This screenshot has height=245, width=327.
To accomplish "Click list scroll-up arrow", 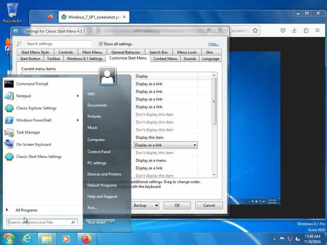I will [x=214, y=75].
